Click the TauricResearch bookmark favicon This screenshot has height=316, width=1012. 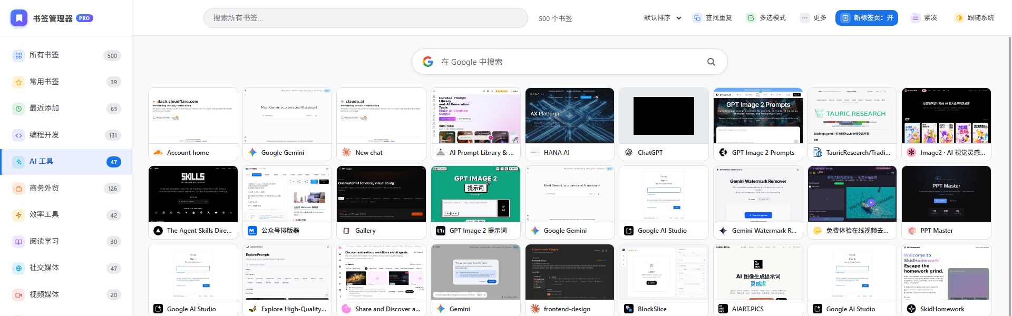click(817, 152)
